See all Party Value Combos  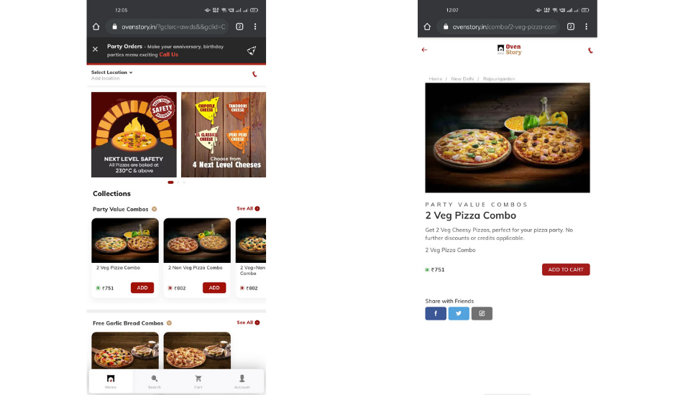coord(248,208)
